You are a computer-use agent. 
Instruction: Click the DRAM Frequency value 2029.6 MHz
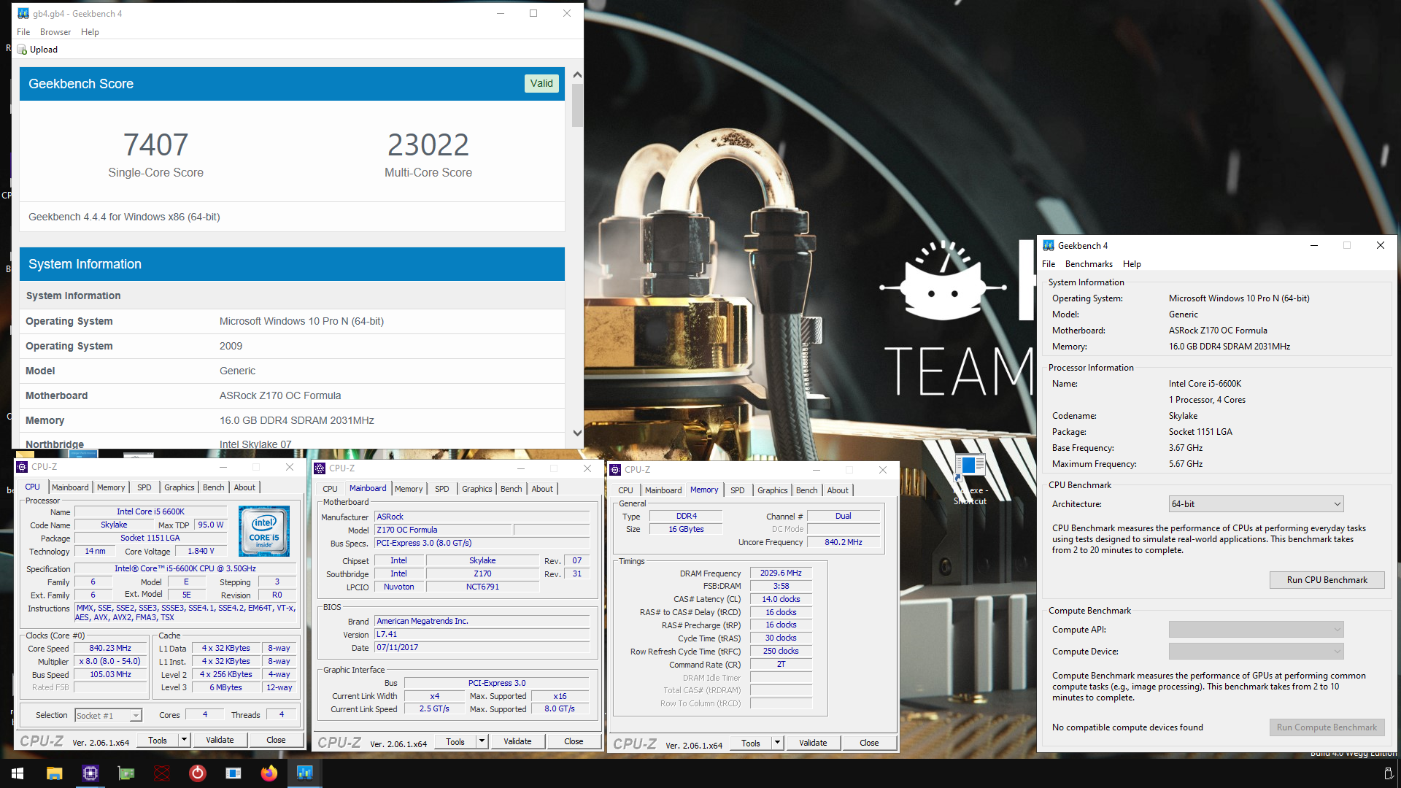pyautogui.click(x=781, y=573)
